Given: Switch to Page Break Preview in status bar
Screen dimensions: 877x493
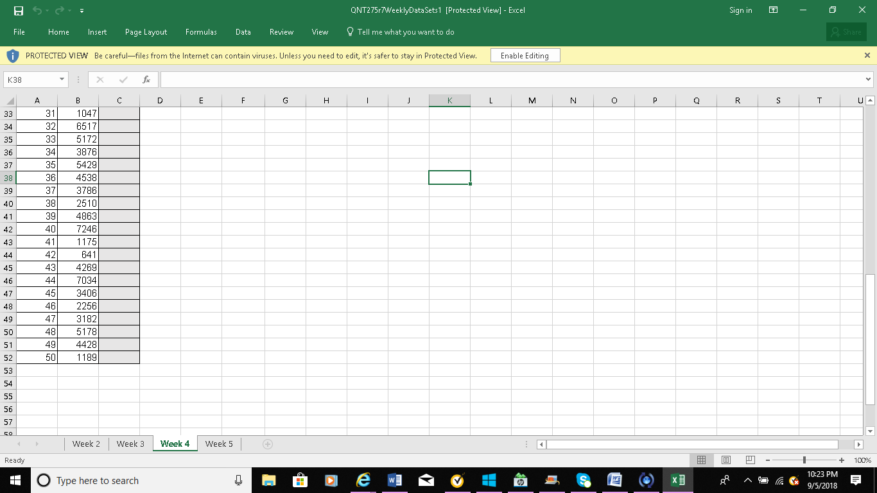Looking at the screenshot, I should (750, 460).
